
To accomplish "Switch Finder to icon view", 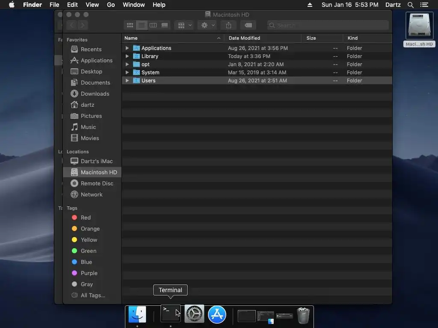I will 130,25.
